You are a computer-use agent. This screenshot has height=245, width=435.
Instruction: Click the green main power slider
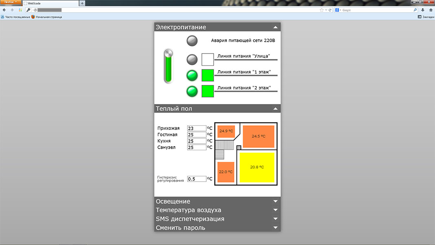tap(168, 66)
